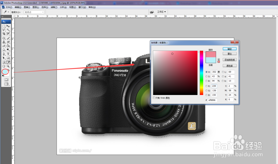Close the color picker dialog
The image size is (278, 164).
click(x=235, y=42)
